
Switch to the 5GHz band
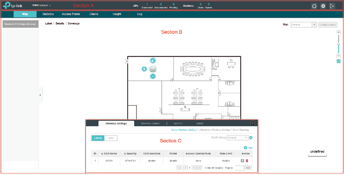click(111, 138)
